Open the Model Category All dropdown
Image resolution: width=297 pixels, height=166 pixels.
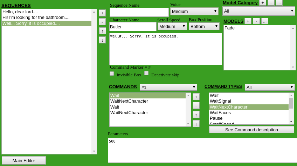click(x=258, y=11)
